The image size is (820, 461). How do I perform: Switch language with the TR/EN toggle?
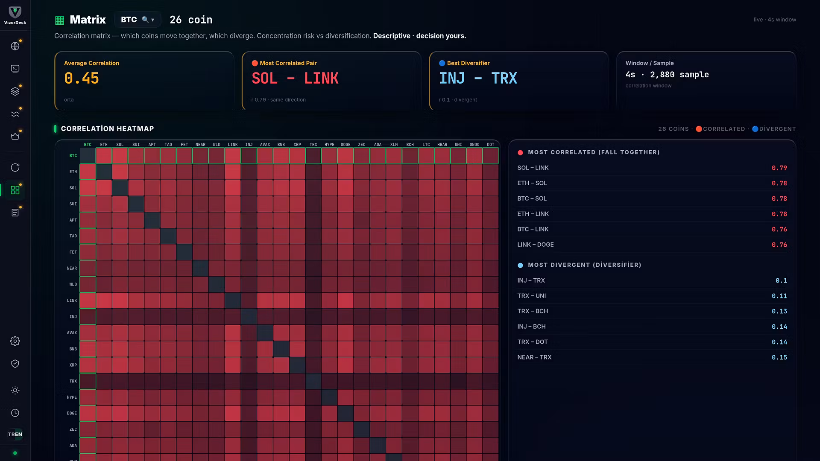pyautogui.click(x=15, y=435)
